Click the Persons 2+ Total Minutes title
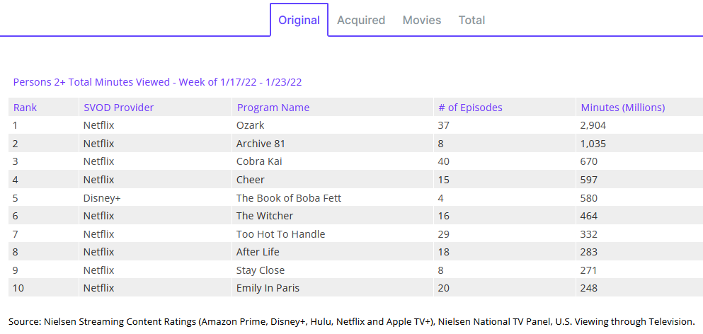This screenshot has width=703, height=334. point(157,82)
